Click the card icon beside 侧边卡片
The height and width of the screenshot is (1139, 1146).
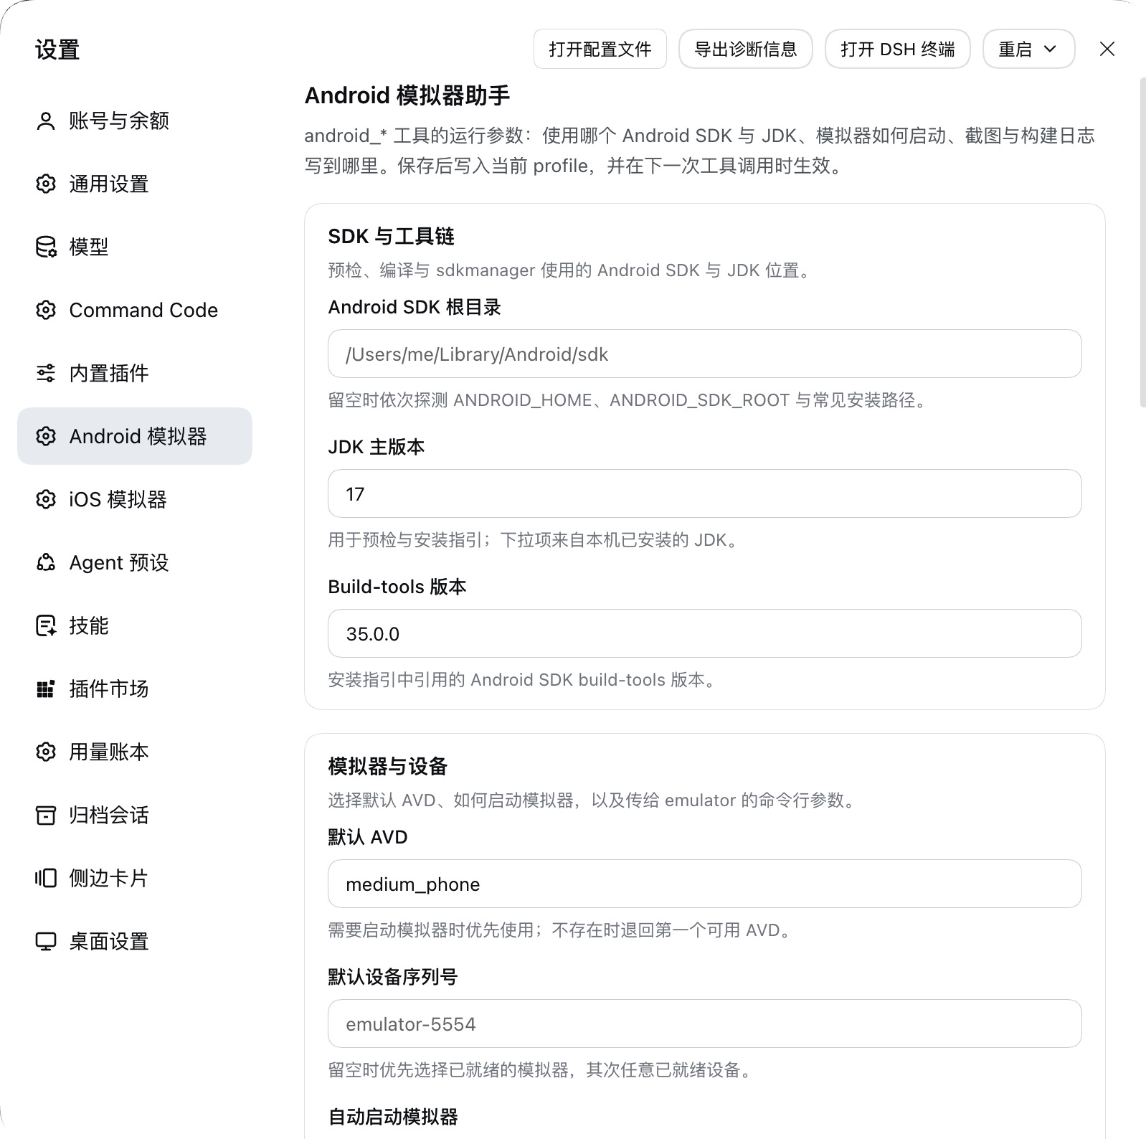(x=46, y=879)
